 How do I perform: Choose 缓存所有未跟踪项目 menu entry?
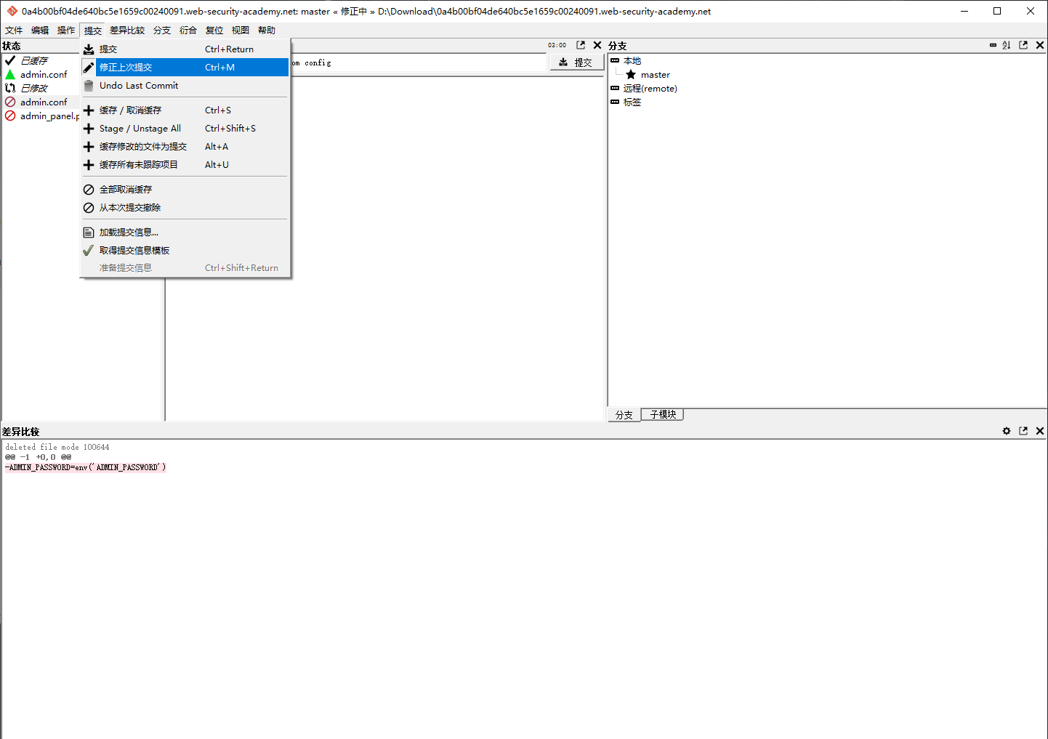pyautogui.click(x=185, y=164)
